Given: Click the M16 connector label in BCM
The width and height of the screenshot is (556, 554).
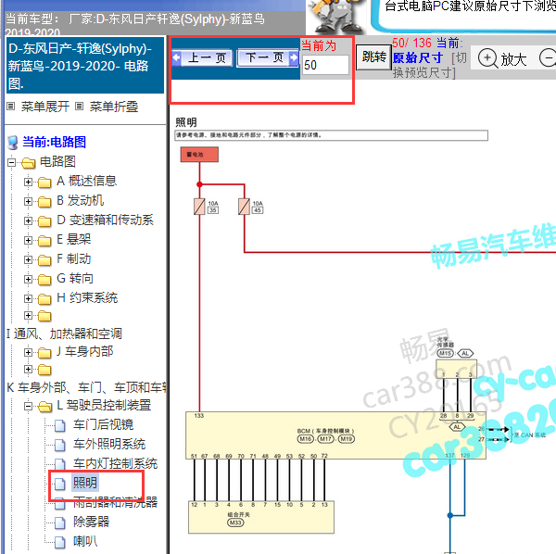Looking at the screenshot, I should pyautogui.click(x=305, y=439).
